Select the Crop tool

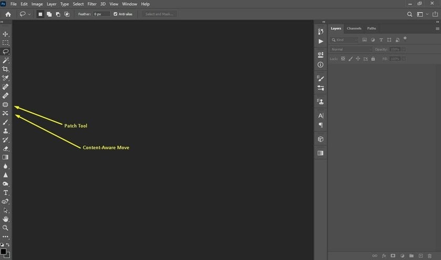[x=5, y=69]
